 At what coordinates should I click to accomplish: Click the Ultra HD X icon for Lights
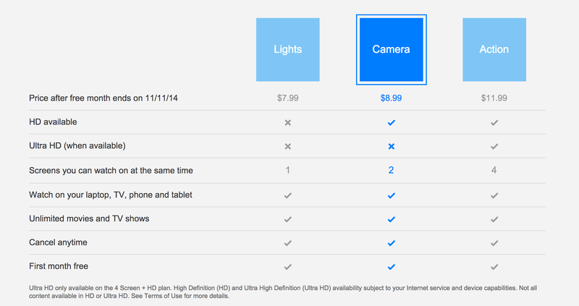(x=287, y=147)
